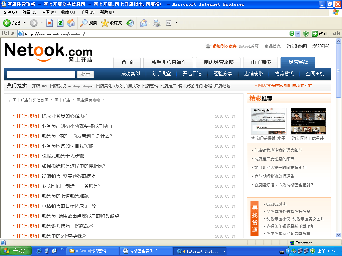Screen dimensions: 342x256
Task: Open the 收藏夹 star icon in toolbar
Action: click(105, 23)
